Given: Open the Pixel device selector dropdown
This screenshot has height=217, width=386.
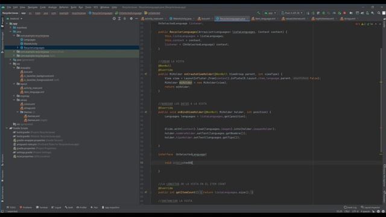Looking at the screenshot, I should (292, 13).
